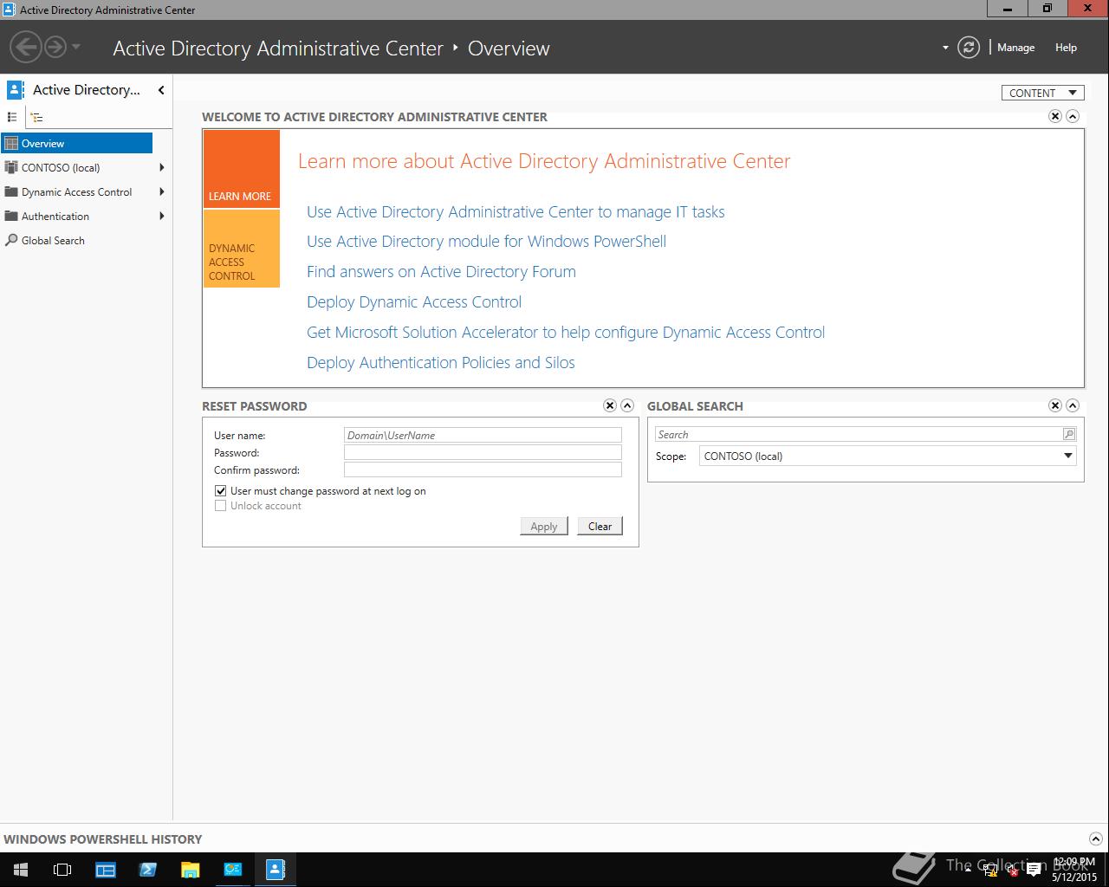Open Task View on taskbar
Image resolution: width=1109 pixels, height=887 pixels.
point(62,870)
